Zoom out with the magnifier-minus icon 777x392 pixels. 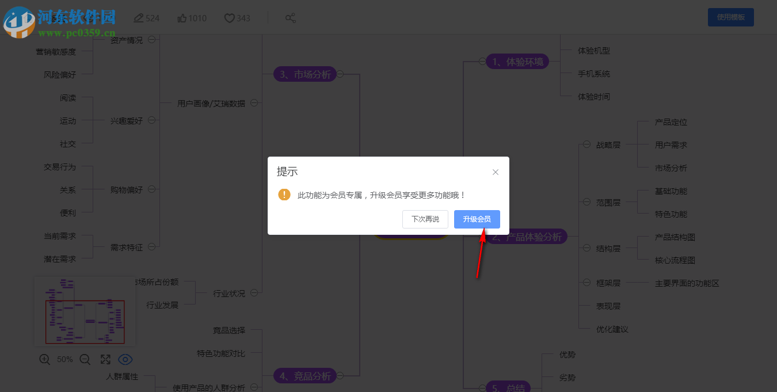click(85, 359)
